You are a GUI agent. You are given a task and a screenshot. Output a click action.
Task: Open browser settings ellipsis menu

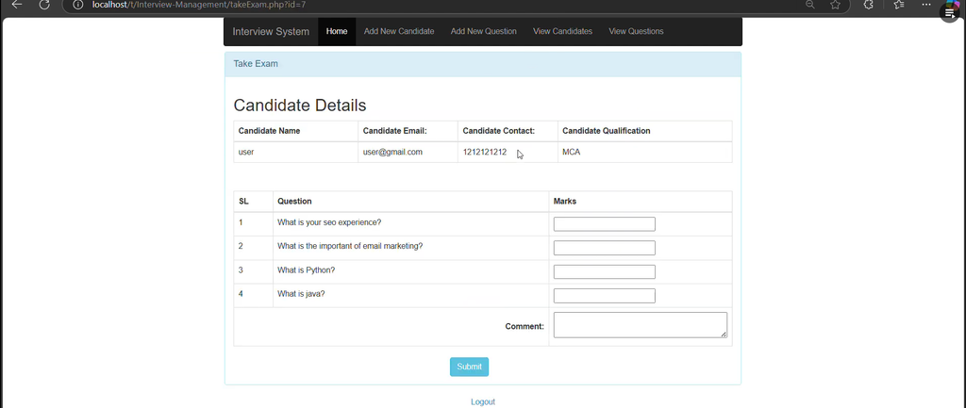click(926, 5)
